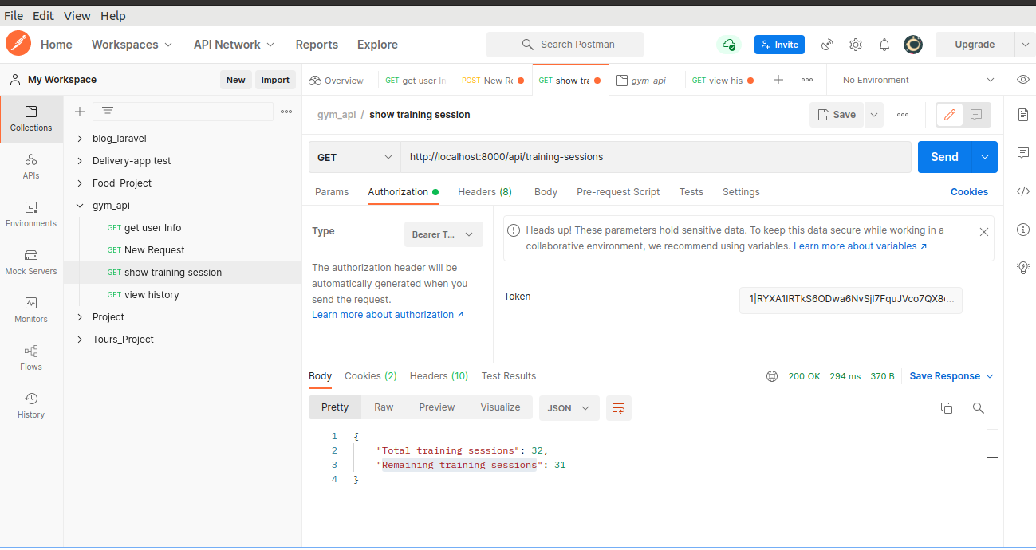The image size is (1036, 550).
Task: Open the Code snippet panel
Action: tap(1023, 191)
